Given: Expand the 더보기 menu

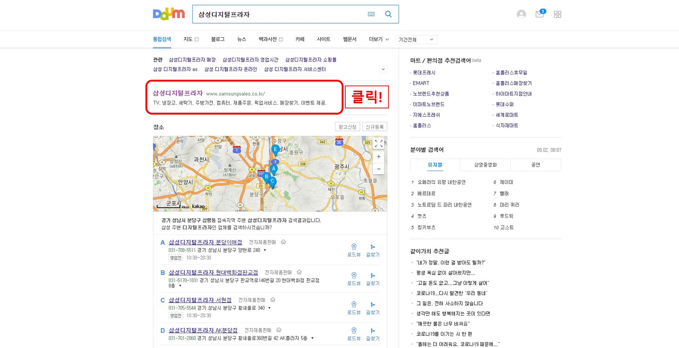Looking at the screenshot, I should pyautogui.click(x=379, y=39).
